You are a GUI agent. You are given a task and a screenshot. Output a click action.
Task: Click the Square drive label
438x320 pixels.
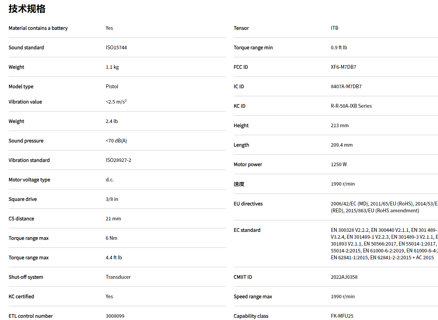click(x=23, y=199)
